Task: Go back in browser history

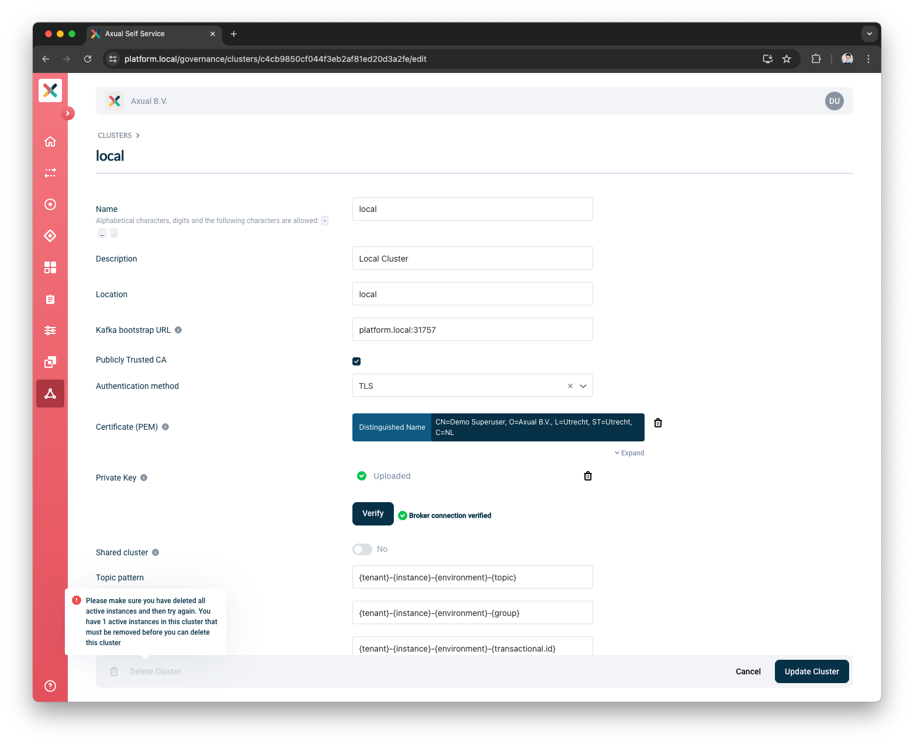Action: (x=46, y=59)
